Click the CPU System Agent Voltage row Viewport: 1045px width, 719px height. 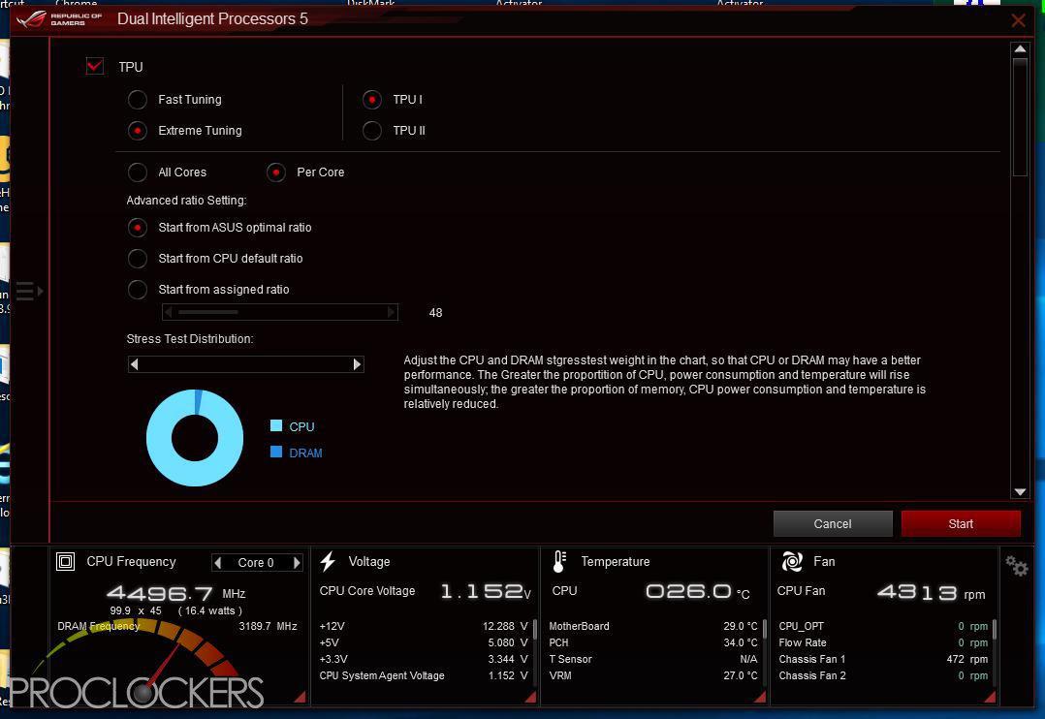pyautogui.click(x=424, y=675)
